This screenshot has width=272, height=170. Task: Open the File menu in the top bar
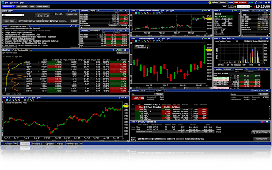click(6, 2)
